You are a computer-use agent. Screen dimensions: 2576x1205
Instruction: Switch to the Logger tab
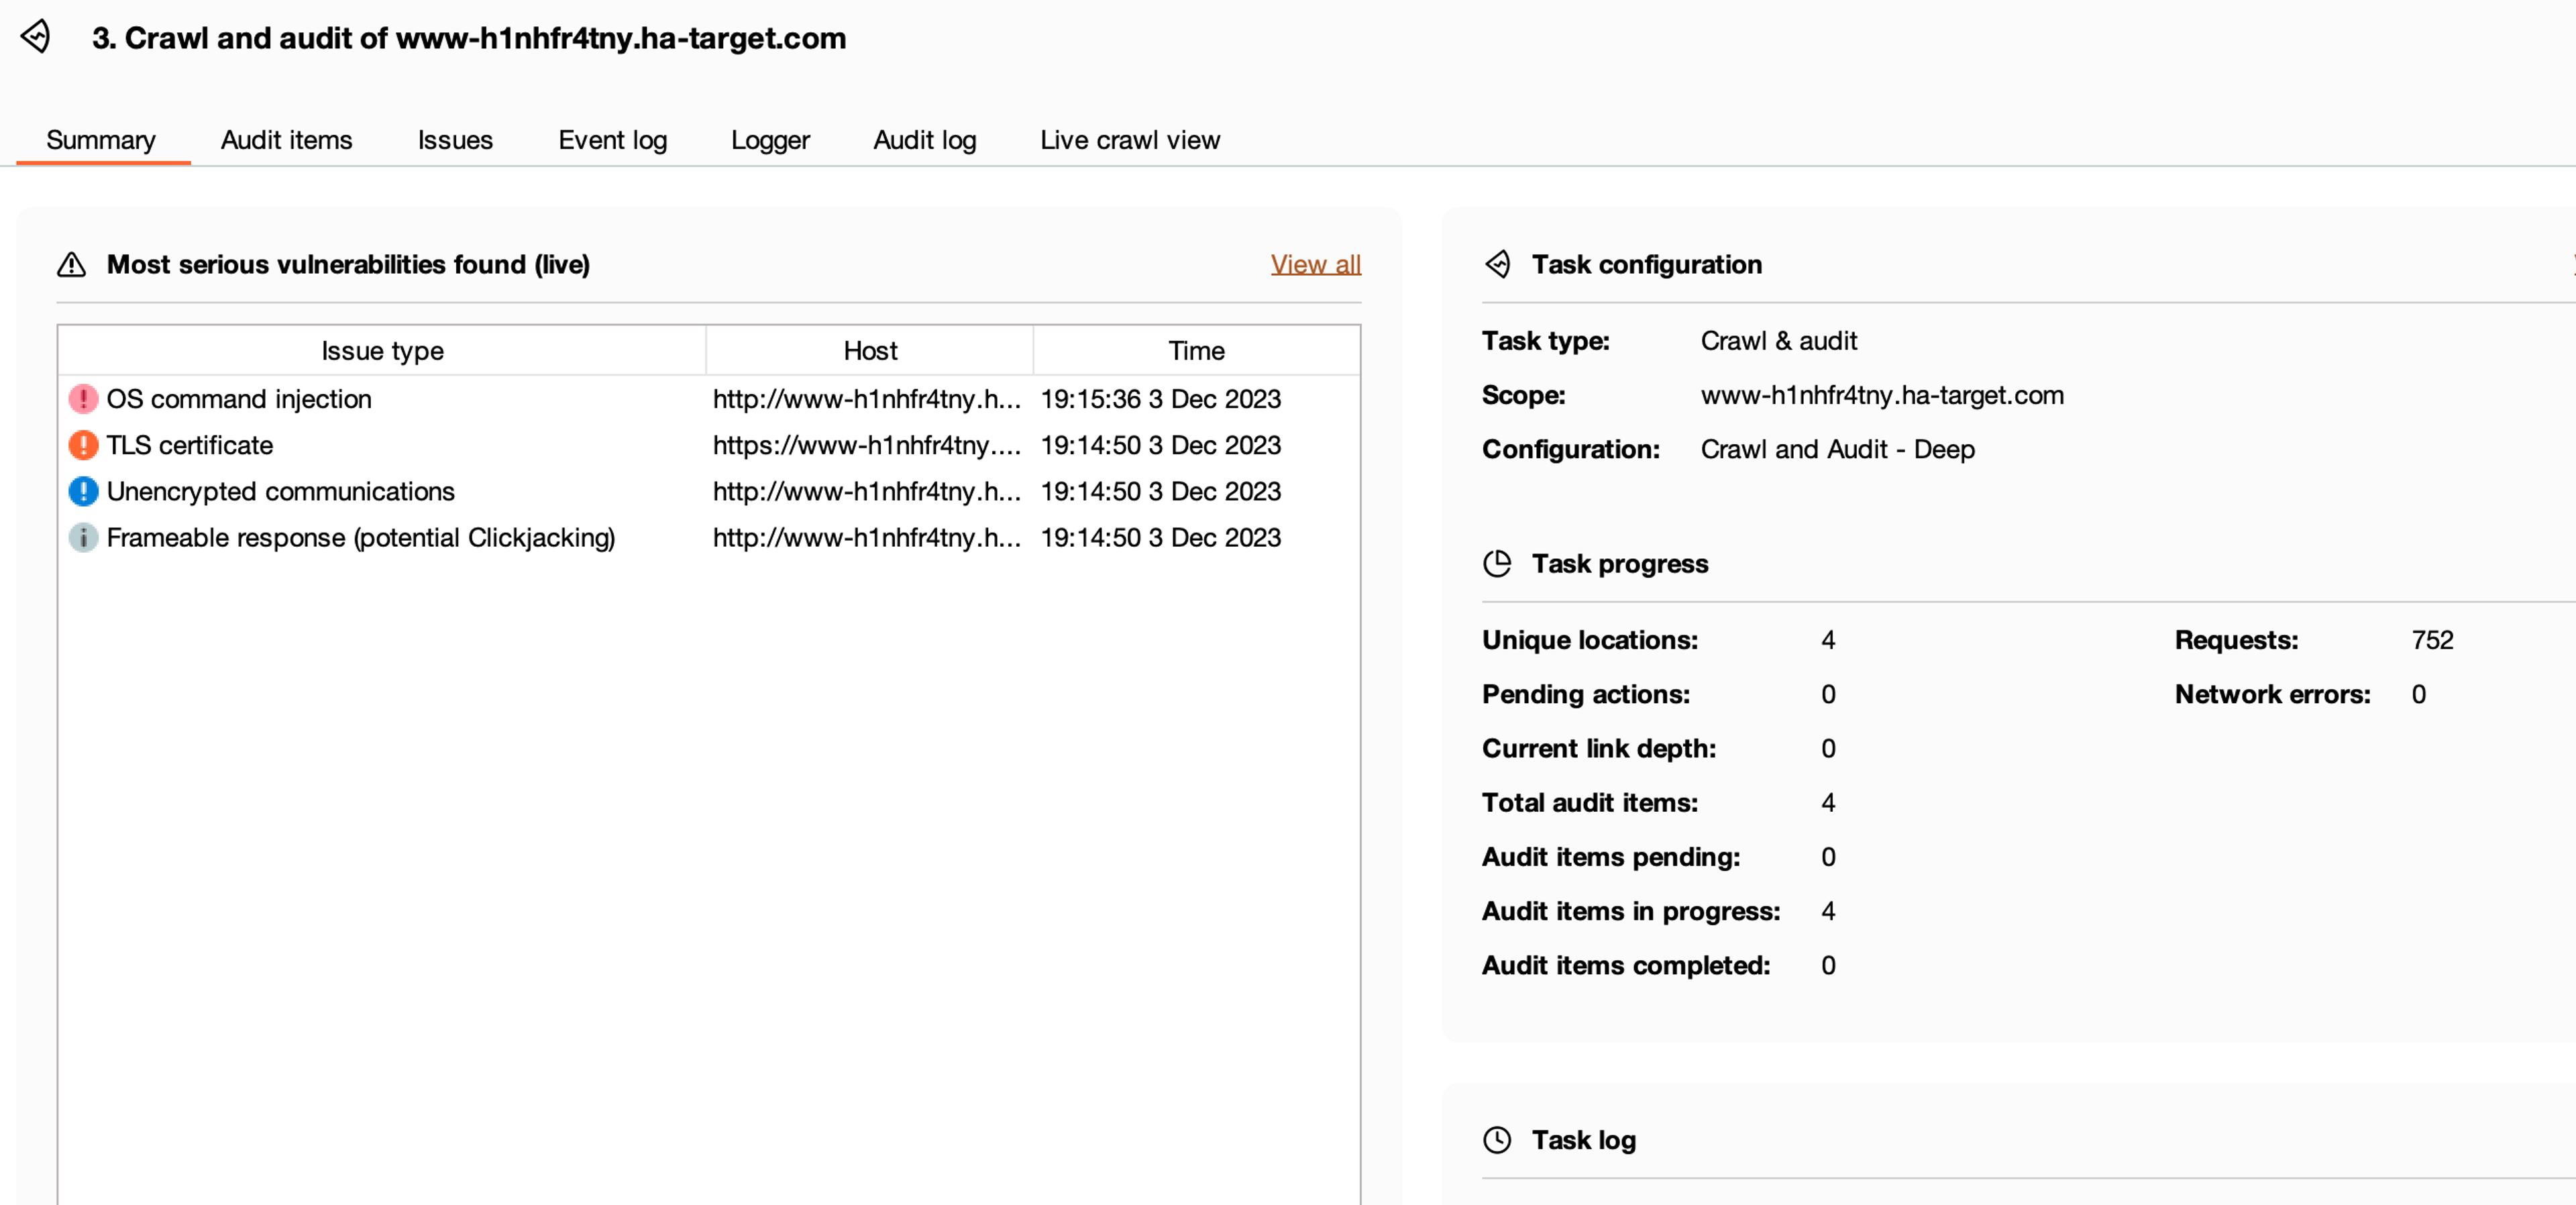770,140
